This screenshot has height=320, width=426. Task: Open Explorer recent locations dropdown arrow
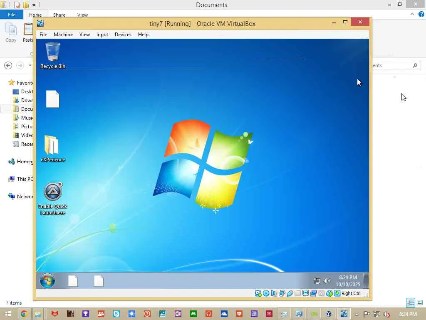[30, 65]
